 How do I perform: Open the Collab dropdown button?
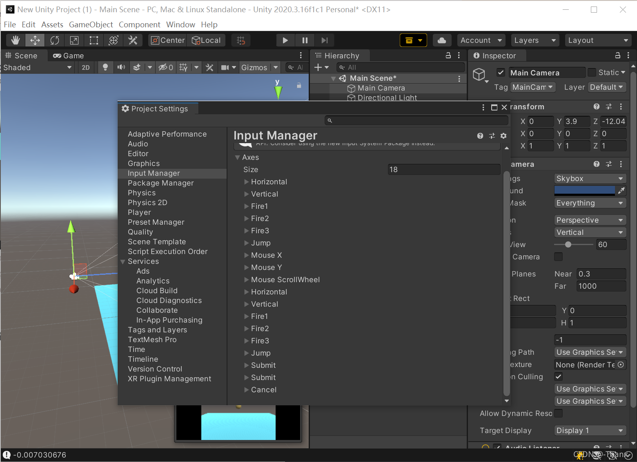point(413,40)
